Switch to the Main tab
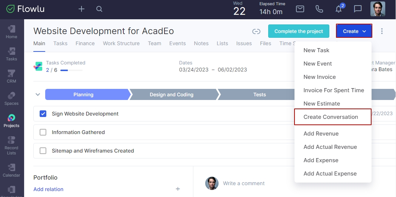396x197 pixels. 39,43
